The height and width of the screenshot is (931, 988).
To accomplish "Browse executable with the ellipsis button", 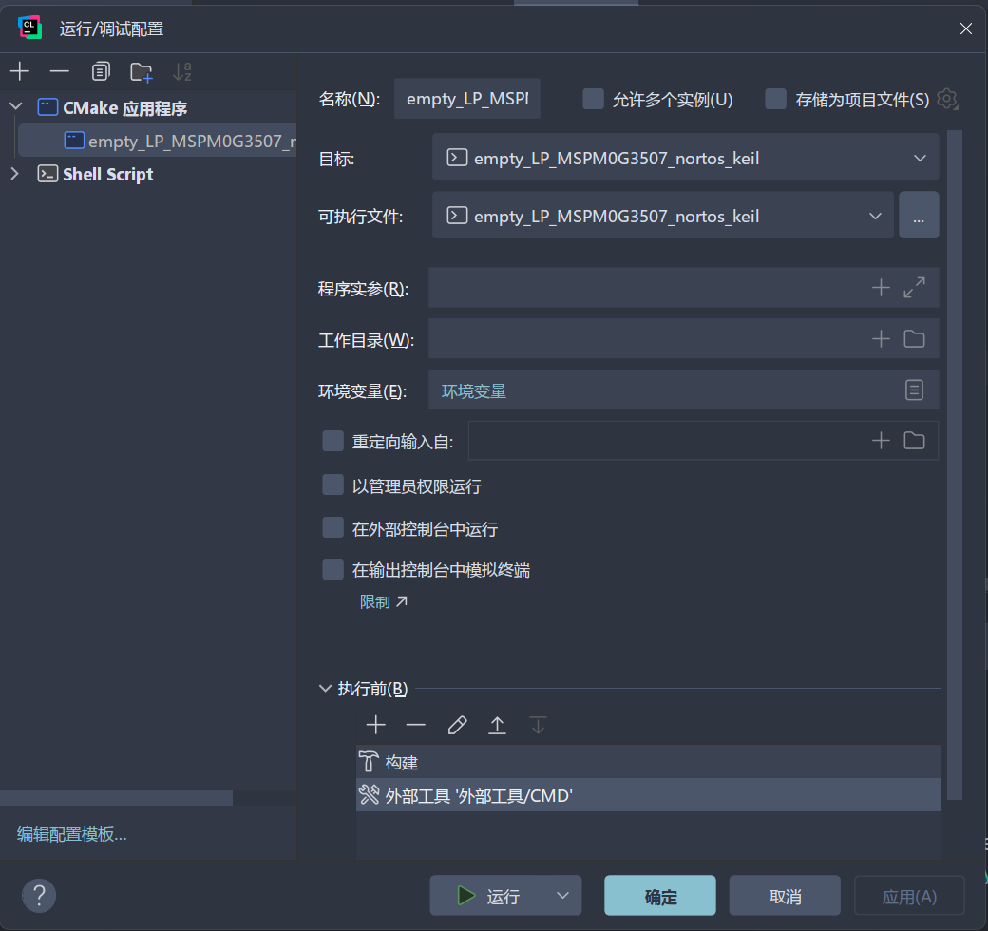I will [x=919, y=216].
